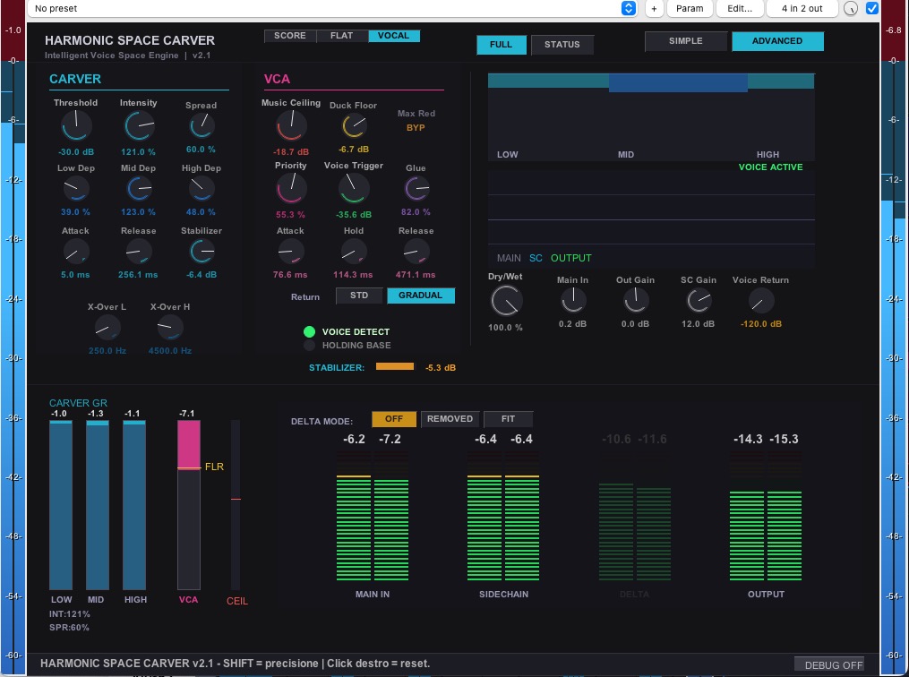
Task: Click the Music Ceiling knob
Action: tap(291, 125)
